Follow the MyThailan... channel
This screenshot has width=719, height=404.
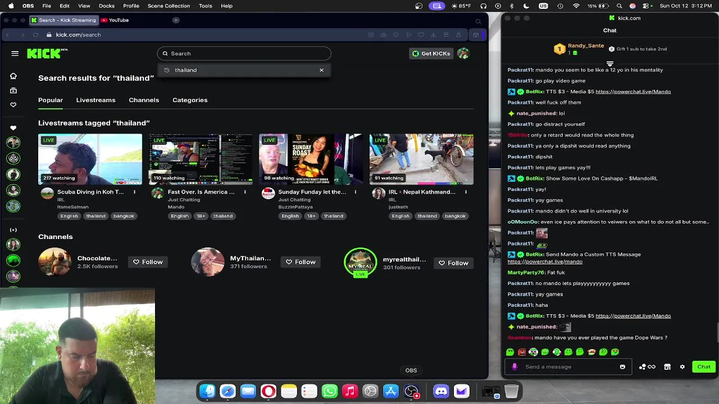click(301, 262)
